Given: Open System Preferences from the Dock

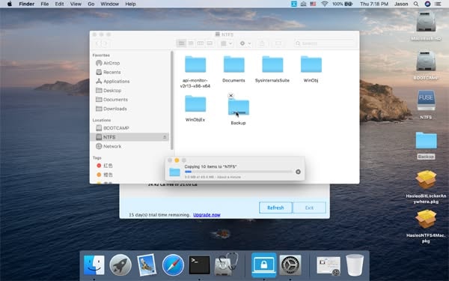Looking at the screenshot, I should pos(290,265).
